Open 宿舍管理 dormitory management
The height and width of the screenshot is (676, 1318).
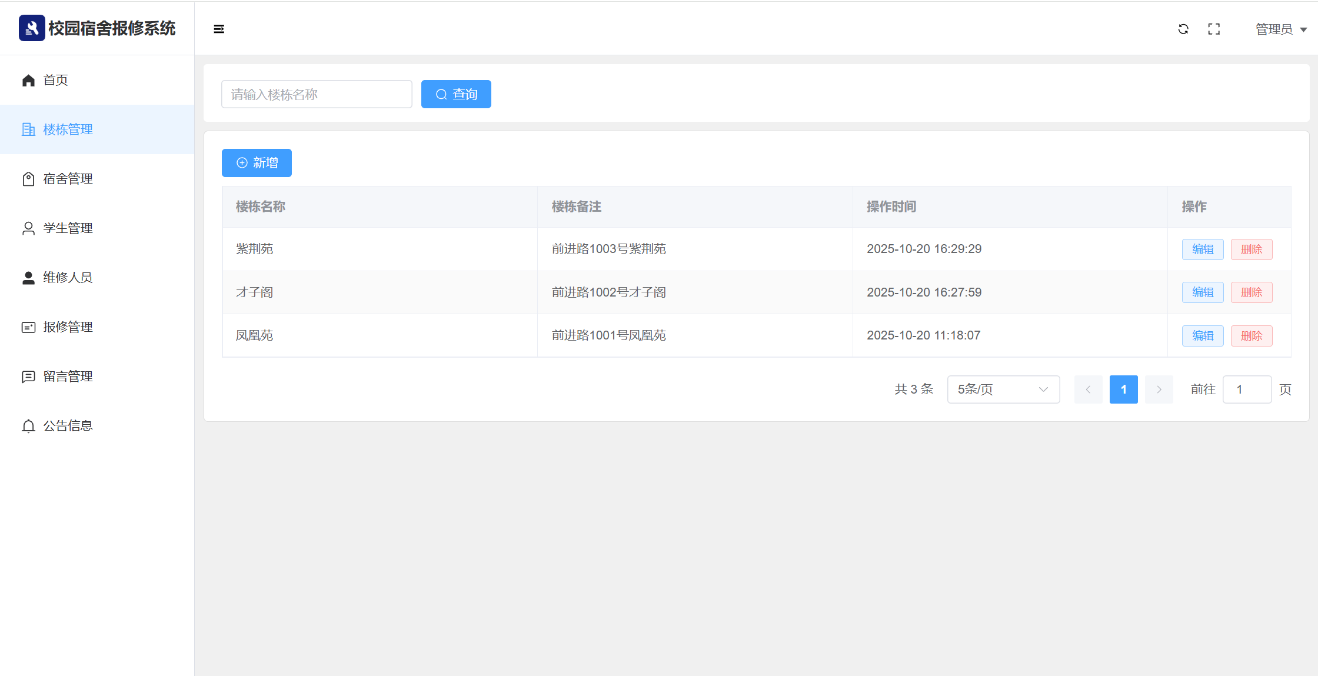pos(68,179)
